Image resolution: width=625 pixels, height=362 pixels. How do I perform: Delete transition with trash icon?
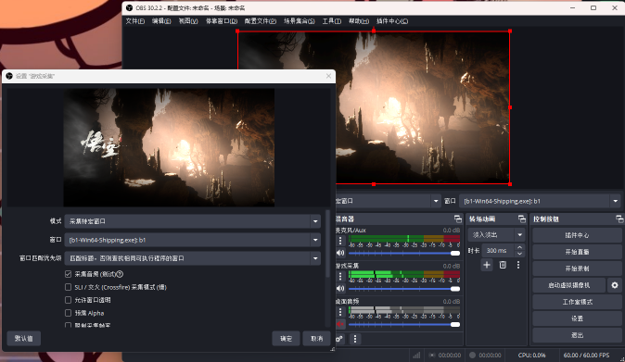(503, 265)
